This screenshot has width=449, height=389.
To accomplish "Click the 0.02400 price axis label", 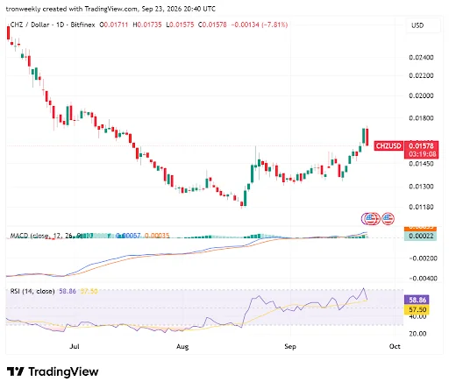I will coord(421,57).
